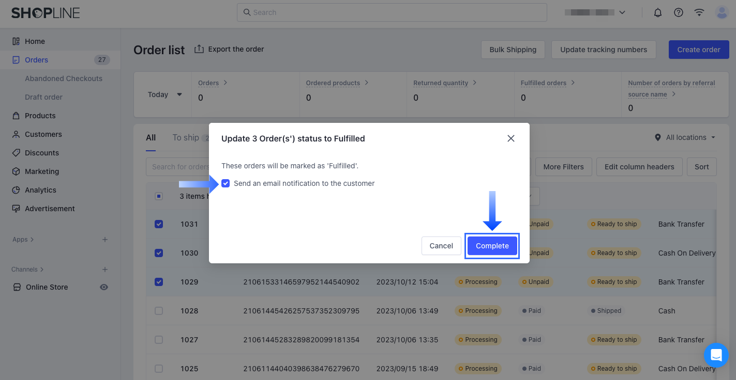Open the live chat support bubble
Screen dimensions: 736x380
716,355
